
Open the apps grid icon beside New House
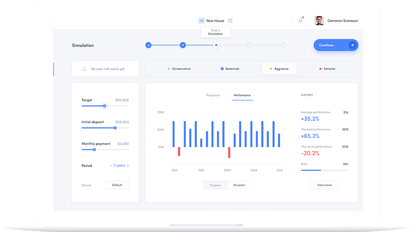pos(230,21)
